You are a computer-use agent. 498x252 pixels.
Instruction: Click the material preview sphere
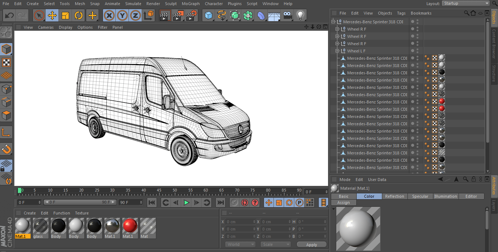pyautogui.click(x=358, y=229)
